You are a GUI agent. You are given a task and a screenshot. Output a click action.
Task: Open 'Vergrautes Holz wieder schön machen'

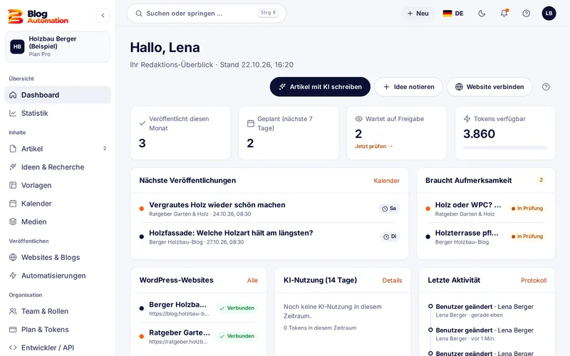(x=217, y=205)
